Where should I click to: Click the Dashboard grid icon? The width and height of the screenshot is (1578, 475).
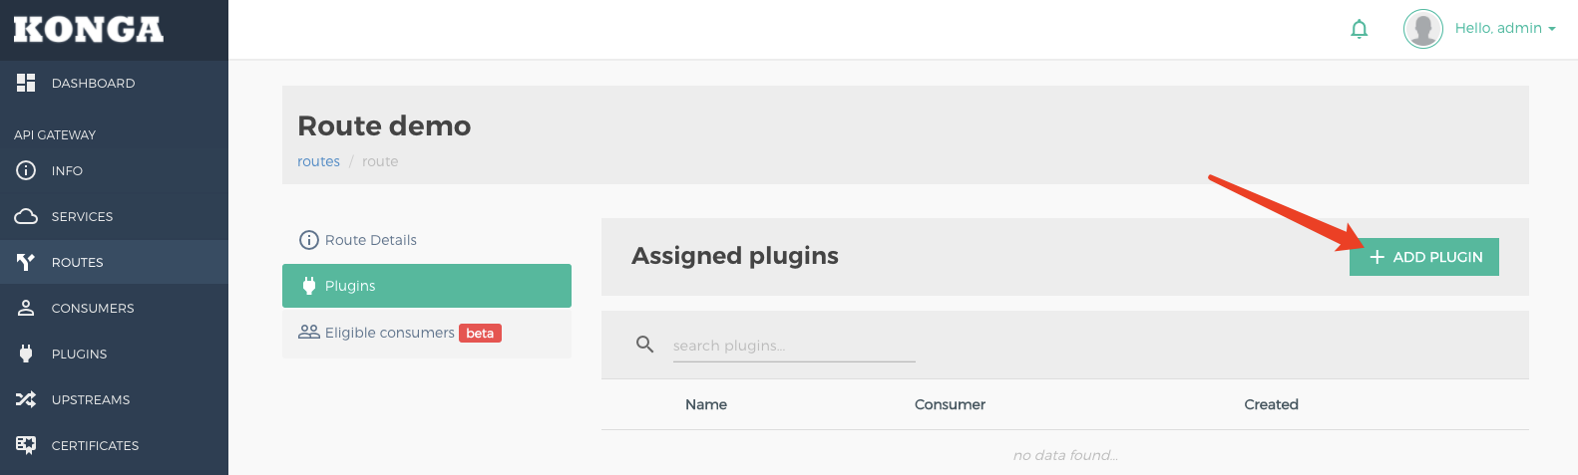[26, 83]
